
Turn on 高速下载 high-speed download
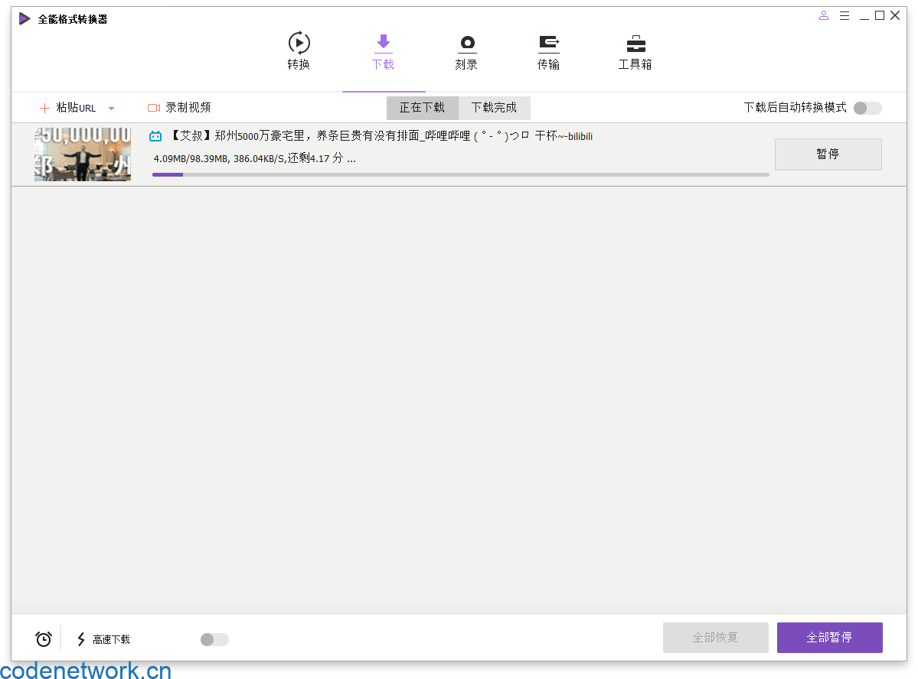(214, 639)
